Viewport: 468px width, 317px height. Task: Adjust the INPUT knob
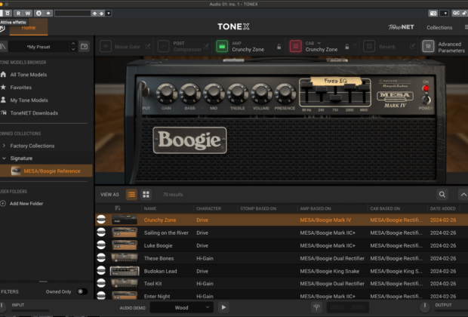pyautogui.click(x=2, y=306)
